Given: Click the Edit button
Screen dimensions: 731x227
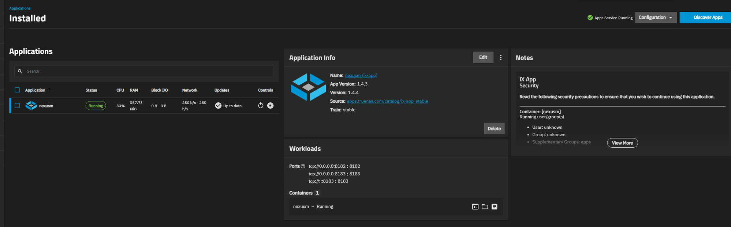Looking at the screenshot, I should click(x=483, y=57).
